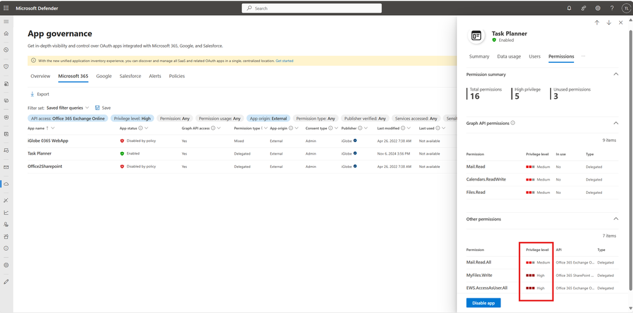Screen dimensions: 633x313
Task: Collapse the Other permissions section
Action: [616, 219]
